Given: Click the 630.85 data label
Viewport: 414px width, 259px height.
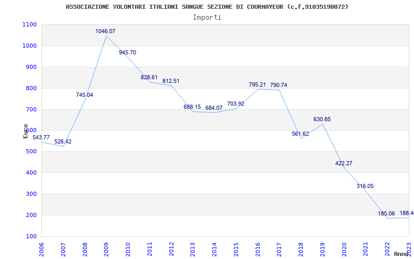Looking at the screenshot, I should tap(322, 120).
